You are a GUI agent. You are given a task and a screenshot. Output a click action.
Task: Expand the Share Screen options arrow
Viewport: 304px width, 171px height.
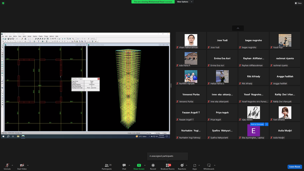tap(145, 165)
